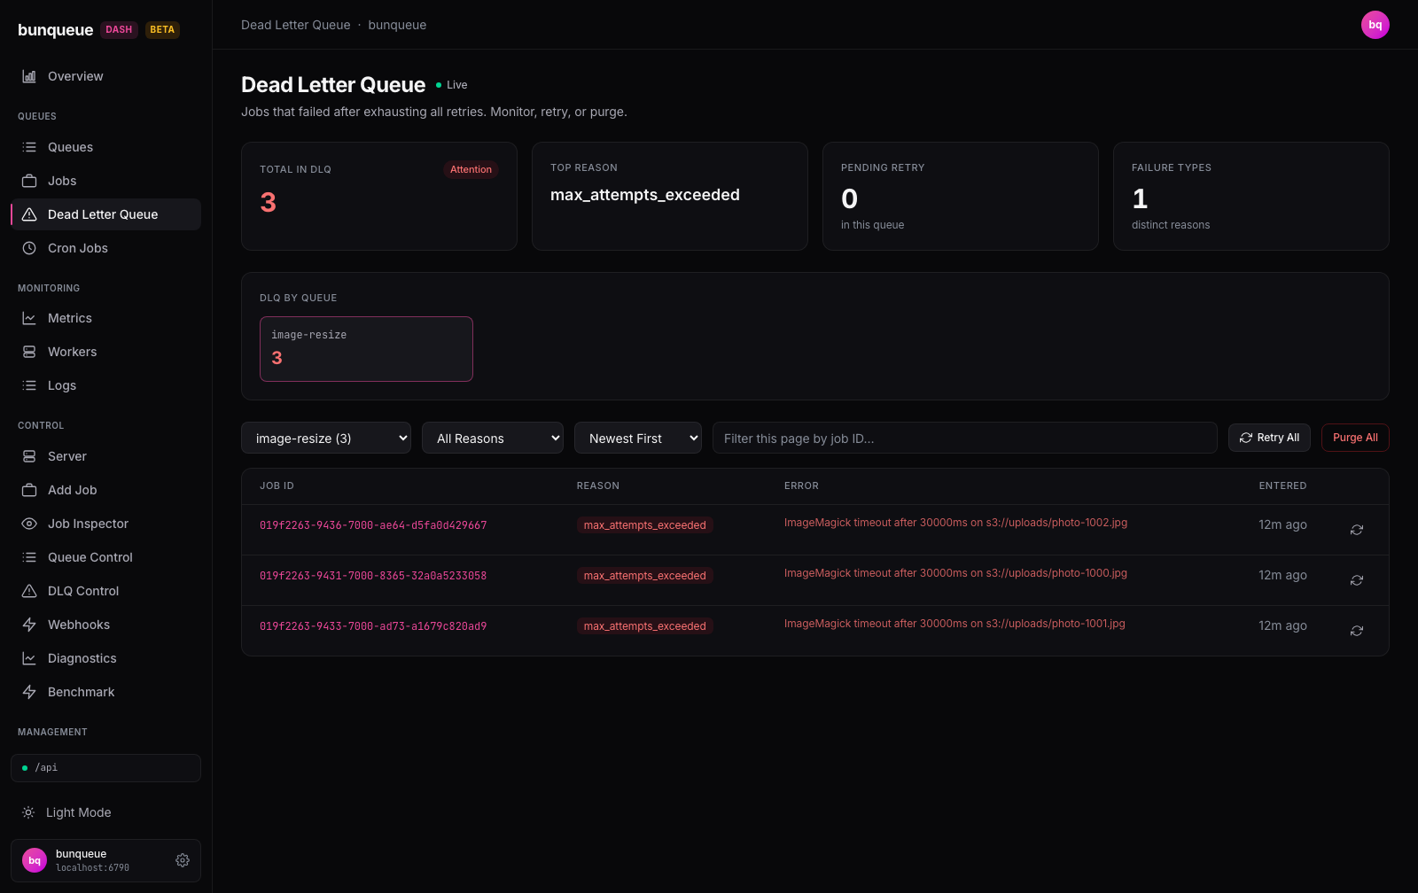This screenshot has width=1418, height=893.
Task: Click the Server icon in Control section
Action: (x=29, y=456)
